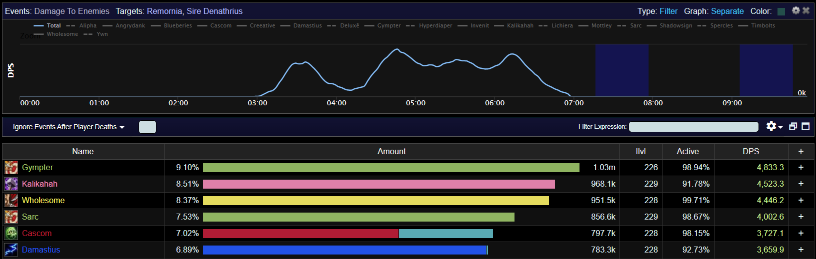816x259 pixels.
Task: Open the Ignore Events After Player Deaths dropdown
Action: (x=68, y=127)
